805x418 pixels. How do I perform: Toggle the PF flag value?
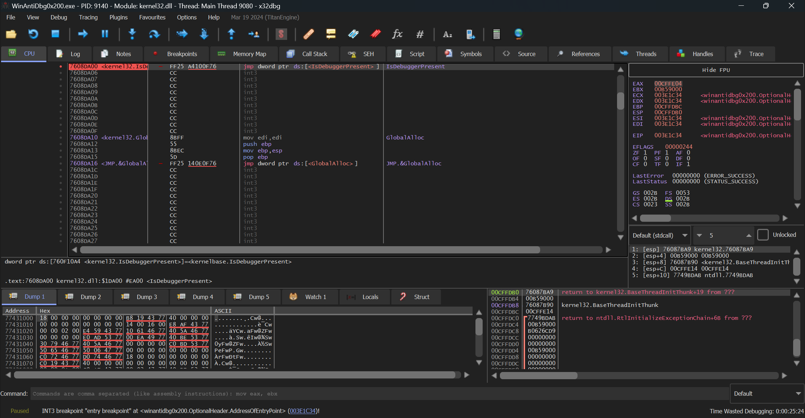667,153
